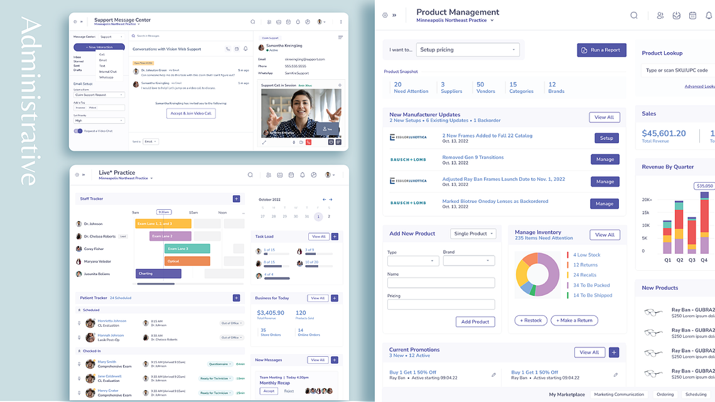Click the Make a Return button
The height and width of the screenshot is (402, 715).
[x=574, y=320]
